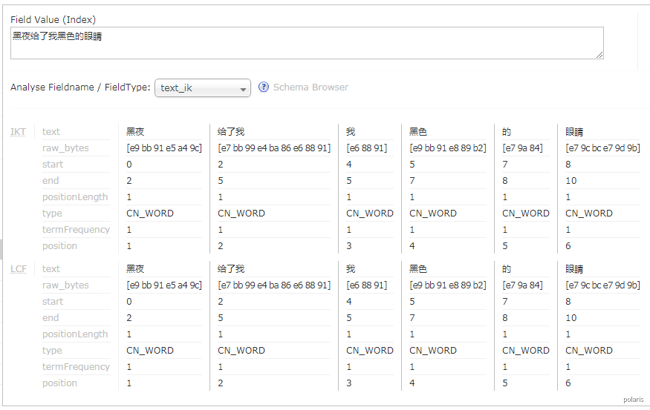Click the Field Value (Index) label
This screenshot has width=650, height=410.
[53, 19]
